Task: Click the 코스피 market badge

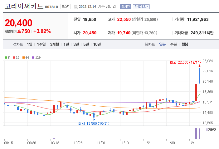Action: pos(66,7)
